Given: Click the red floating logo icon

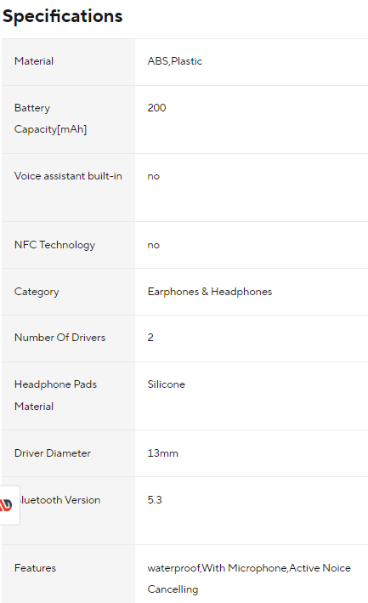Looking at the screenshot, I should (x=7, y=505).
